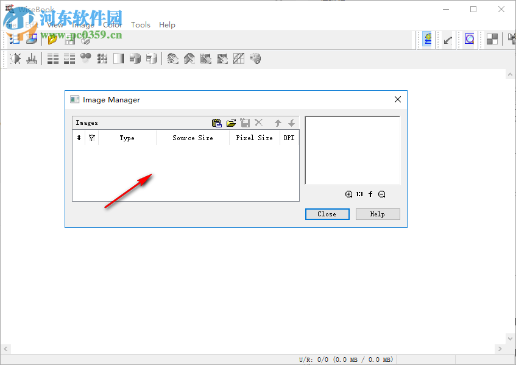Image resolution: width=516 pixels, height=365 pixels.
Task: Sort list by the Pixel Size column
Action: [254, 138]
